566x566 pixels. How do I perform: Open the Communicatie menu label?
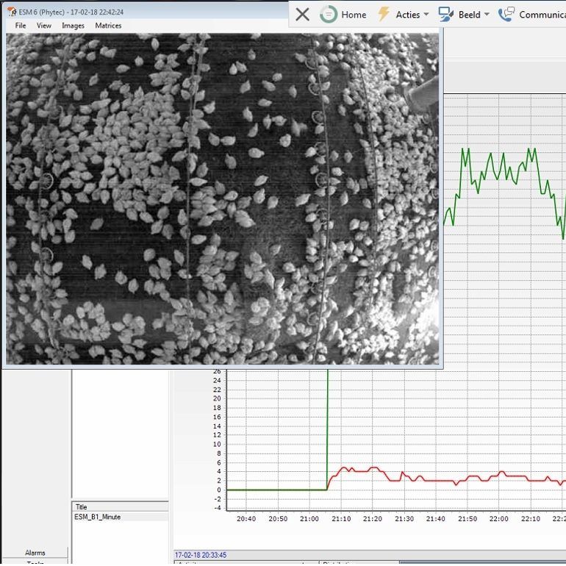point(542,15)
